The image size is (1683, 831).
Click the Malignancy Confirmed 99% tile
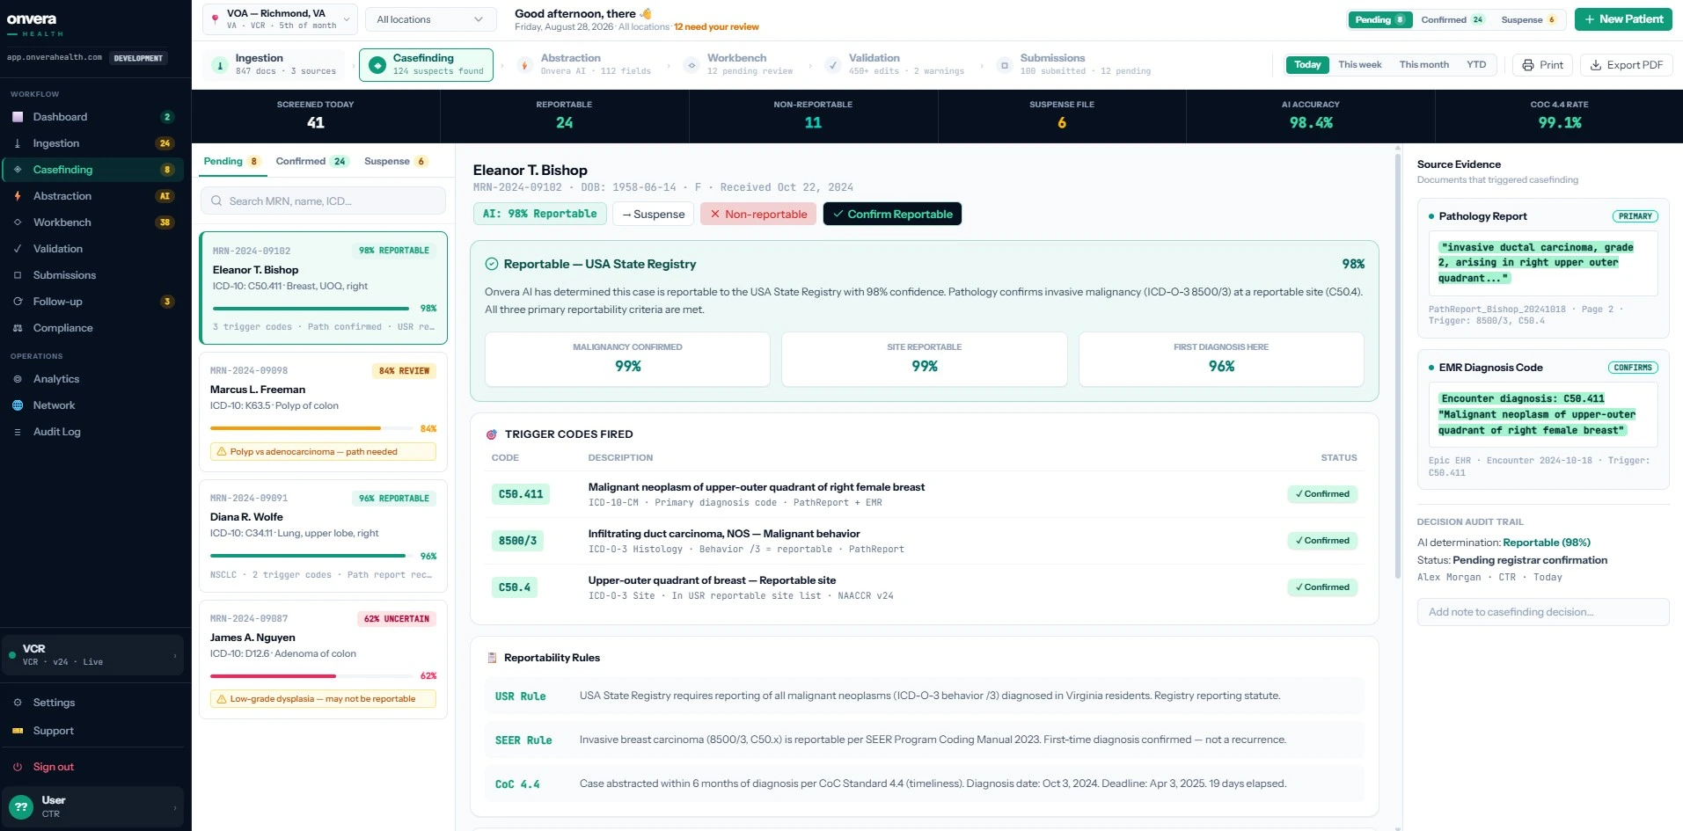click(627, 359)
